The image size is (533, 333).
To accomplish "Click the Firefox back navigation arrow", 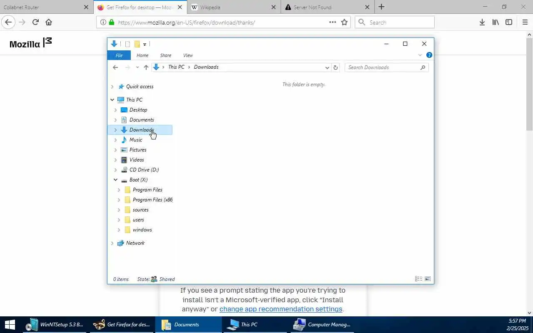I will click(8, 22).
